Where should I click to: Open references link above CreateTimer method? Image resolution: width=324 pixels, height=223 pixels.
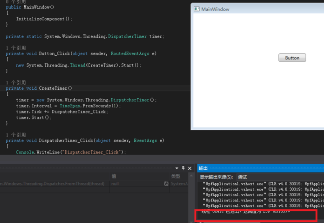[16, 83]
